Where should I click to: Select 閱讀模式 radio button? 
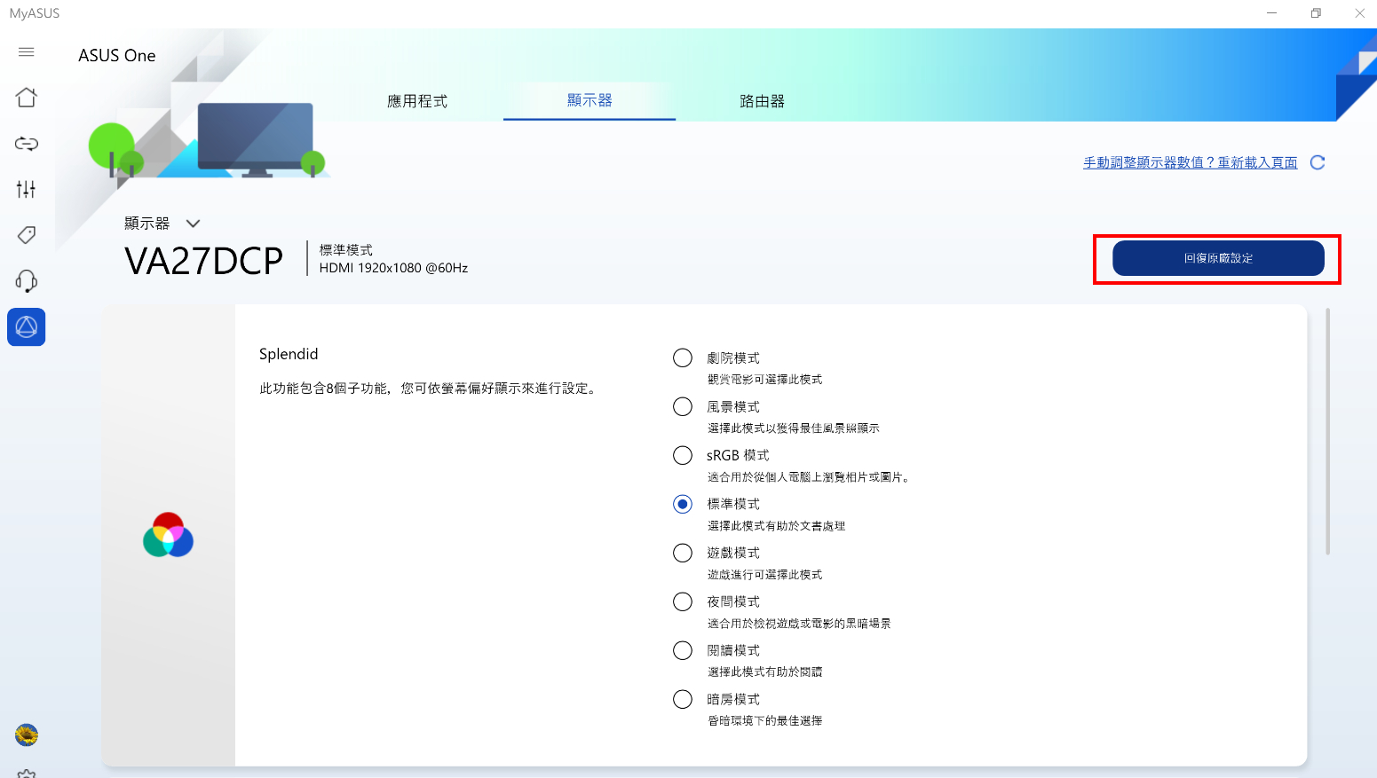683,651
